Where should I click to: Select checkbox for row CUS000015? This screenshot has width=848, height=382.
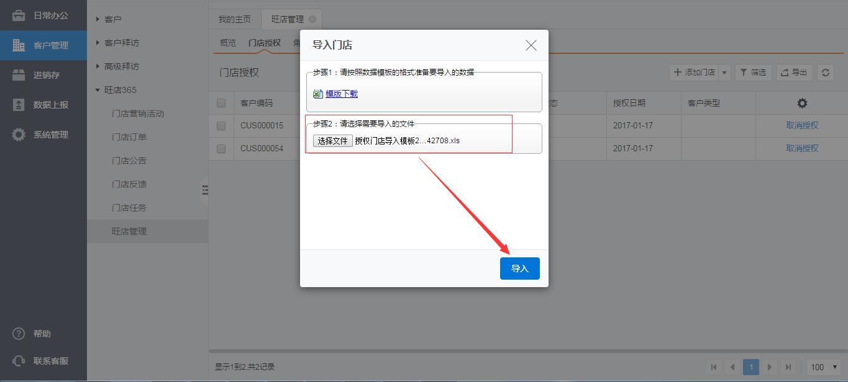221,125
